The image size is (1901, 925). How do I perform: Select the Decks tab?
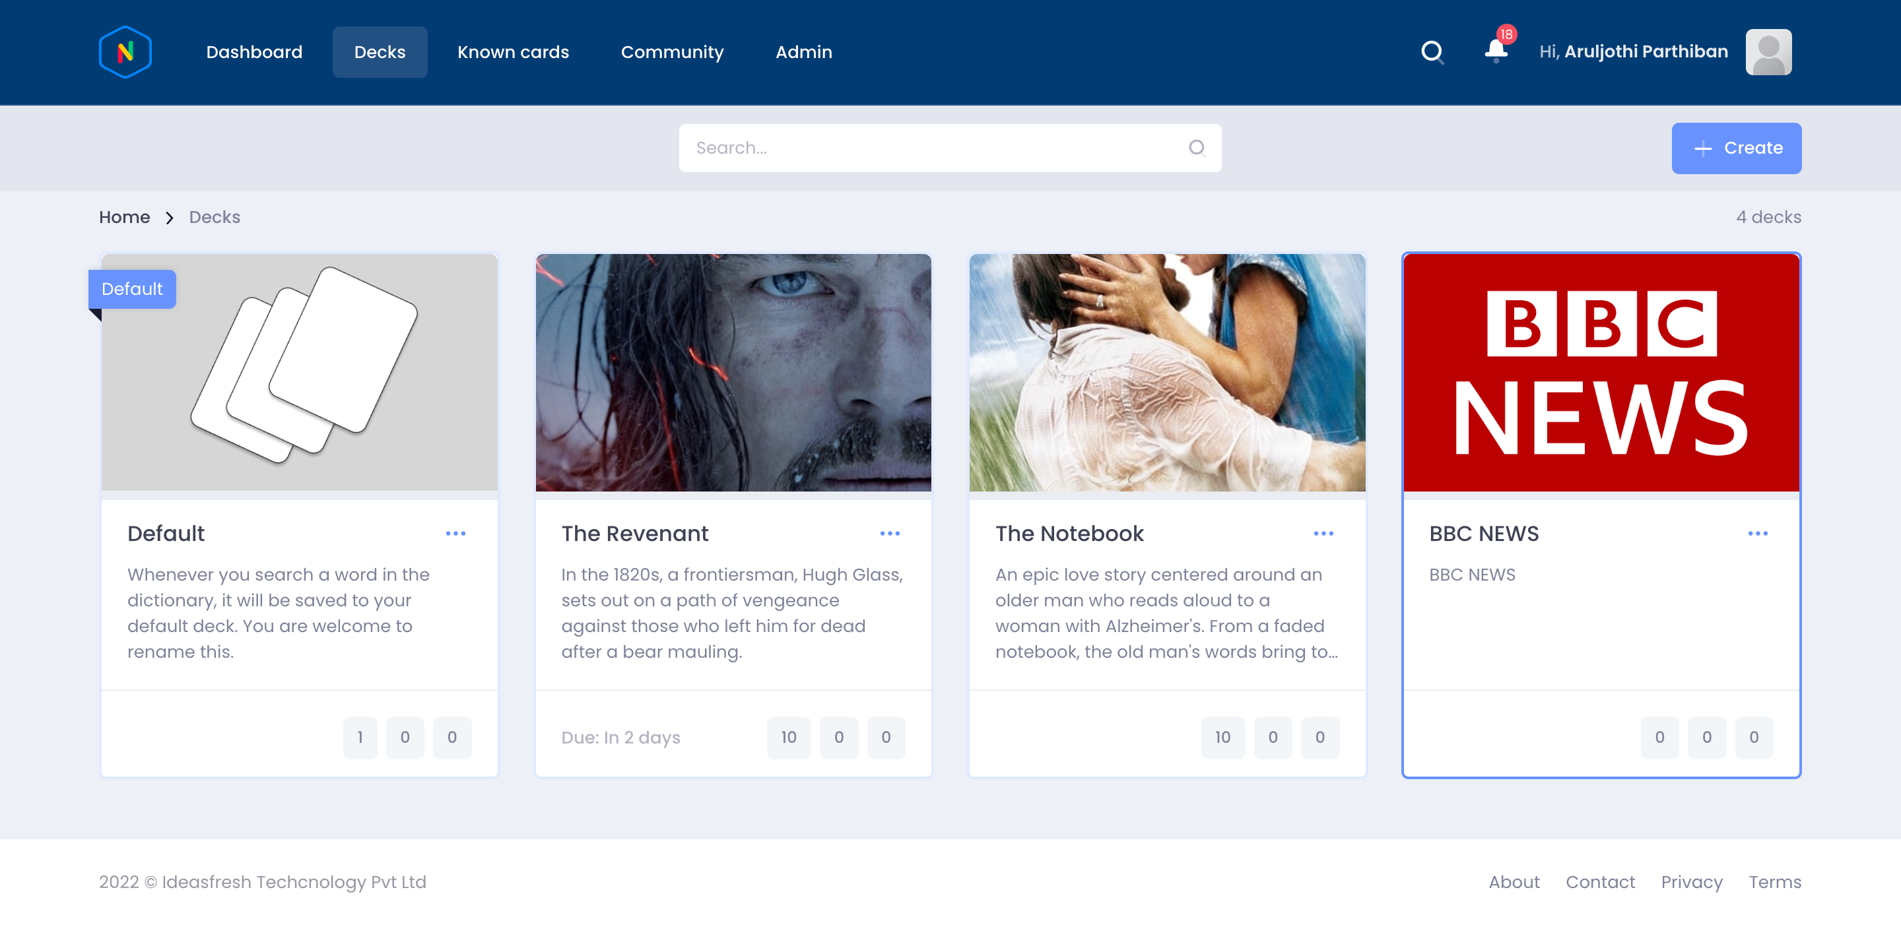click(380, 51)
